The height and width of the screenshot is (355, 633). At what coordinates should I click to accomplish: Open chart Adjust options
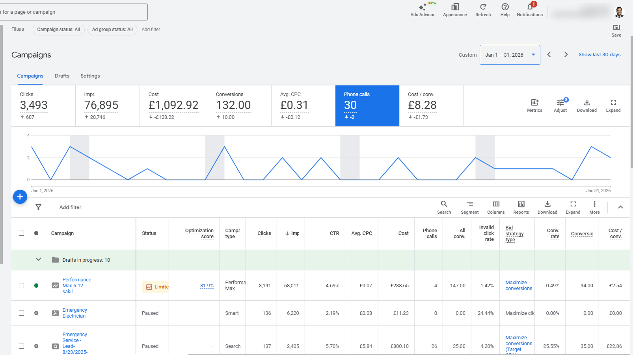tap(560, 106)
